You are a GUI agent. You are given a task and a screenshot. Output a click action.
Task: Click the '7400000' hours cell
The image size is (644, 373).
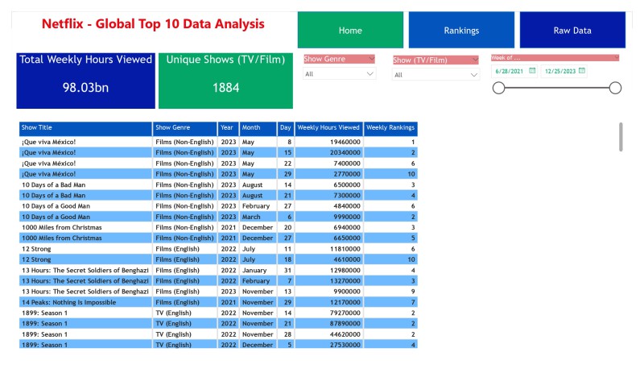347,164
